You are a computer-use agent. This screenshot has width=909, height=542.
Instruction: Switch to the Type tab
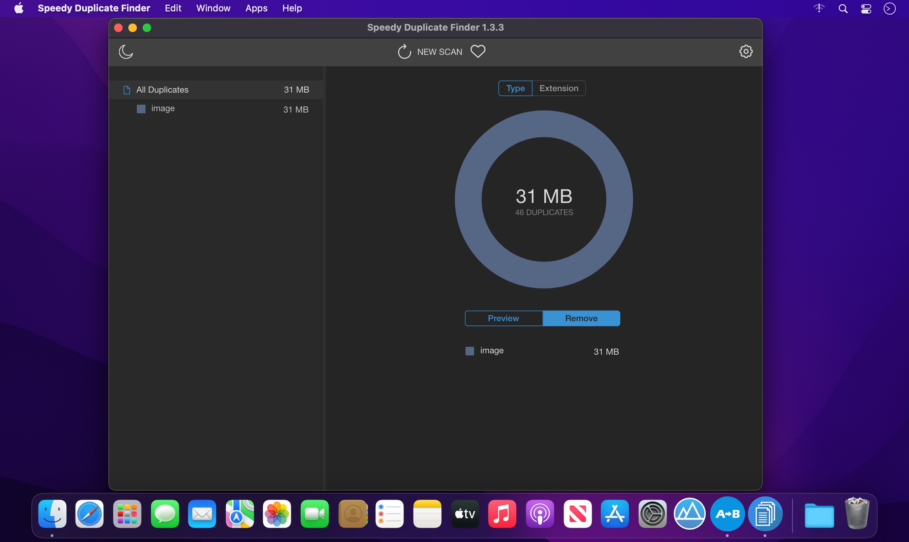[515, 88]
